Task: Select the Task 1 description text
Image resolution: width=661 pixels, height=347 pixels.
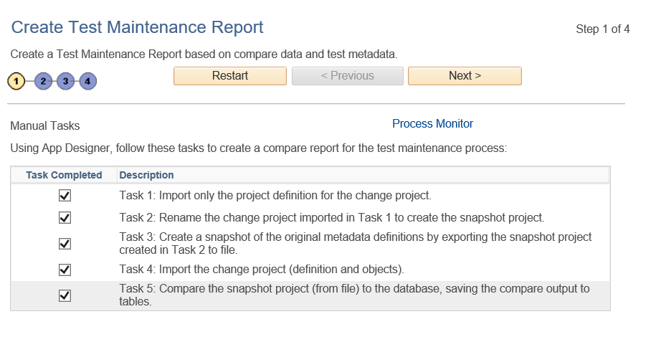Action: tap(275, 195)
